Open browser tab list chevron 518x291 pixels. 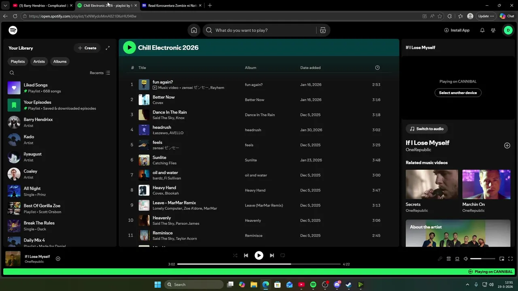5,5
